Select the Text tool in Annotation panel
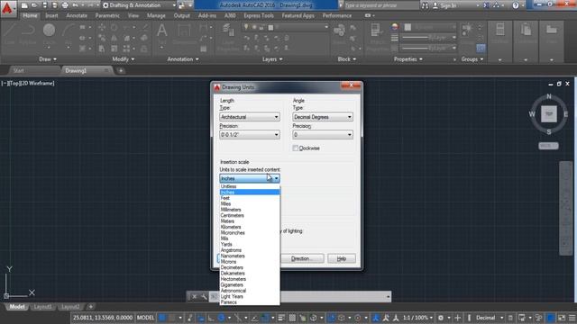The height and width of the screenshot is (324, 577). (x=162, y=34)
